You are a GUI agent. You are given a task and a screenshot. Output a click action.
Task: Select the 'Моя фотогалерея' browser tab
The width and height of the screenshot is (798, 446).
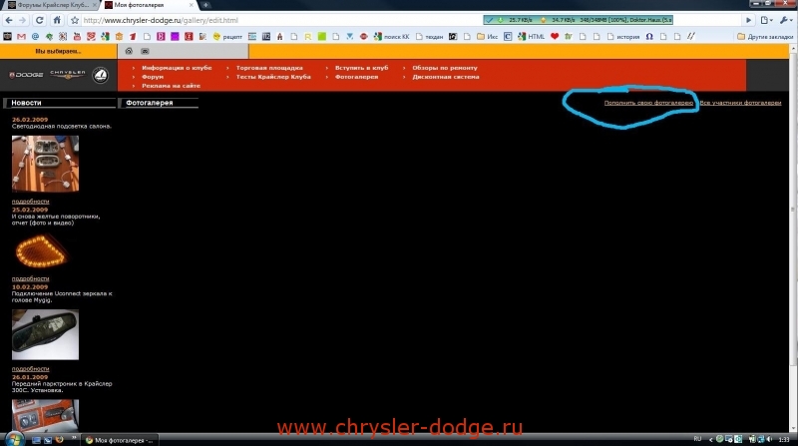tap(149, 5)
